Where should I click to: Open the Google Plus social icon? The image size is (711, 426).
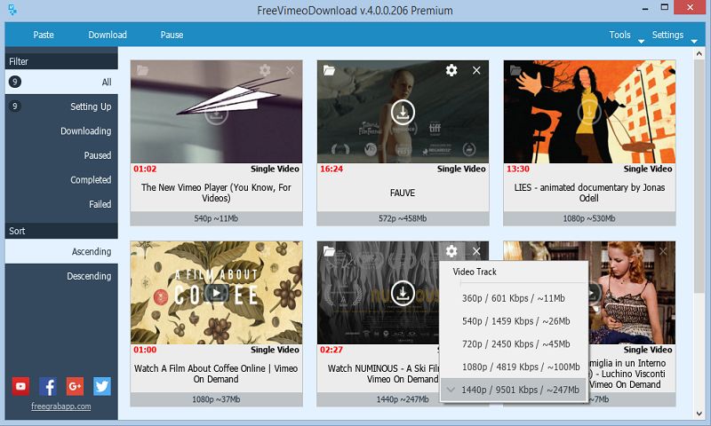click(x=75, y=386)
